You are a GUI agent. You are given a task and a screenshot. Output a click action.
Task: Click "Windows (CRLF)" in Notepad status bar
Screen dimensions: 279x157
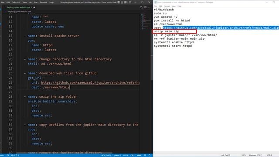point(255,155)
